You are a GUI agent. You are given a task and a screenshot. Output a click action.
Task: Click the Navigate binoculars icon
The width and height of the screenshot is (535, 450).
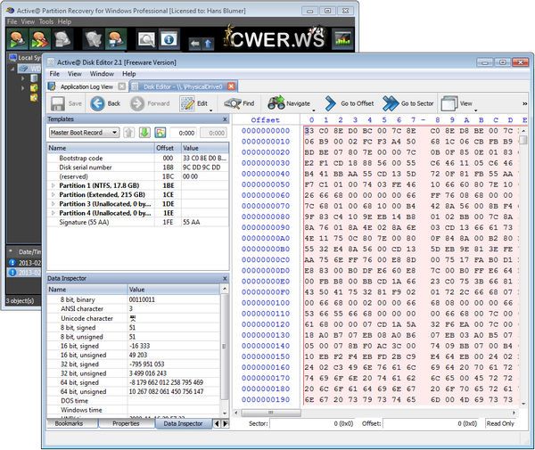[x=276, y=103]
